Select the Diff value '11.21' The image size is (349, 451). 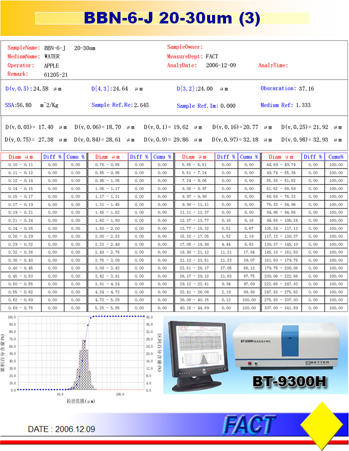pos(226,252)
